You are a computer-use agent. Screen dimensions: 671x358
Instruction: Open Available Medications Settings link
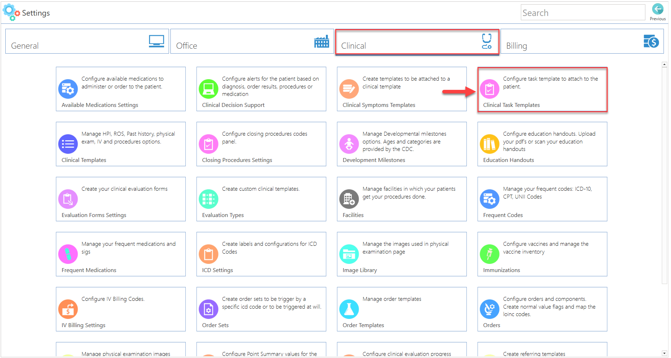tap(100, 105)
